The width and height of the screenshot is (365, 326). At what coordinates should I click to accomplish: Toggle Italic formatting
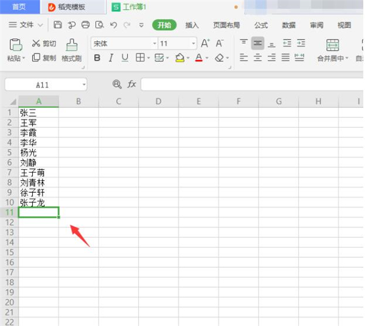[111, 58]
